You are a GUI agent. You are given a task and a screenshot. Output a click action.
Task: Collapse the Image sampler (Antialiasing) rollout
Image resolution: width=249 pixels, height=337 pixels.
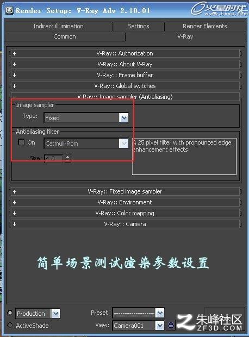125,97
